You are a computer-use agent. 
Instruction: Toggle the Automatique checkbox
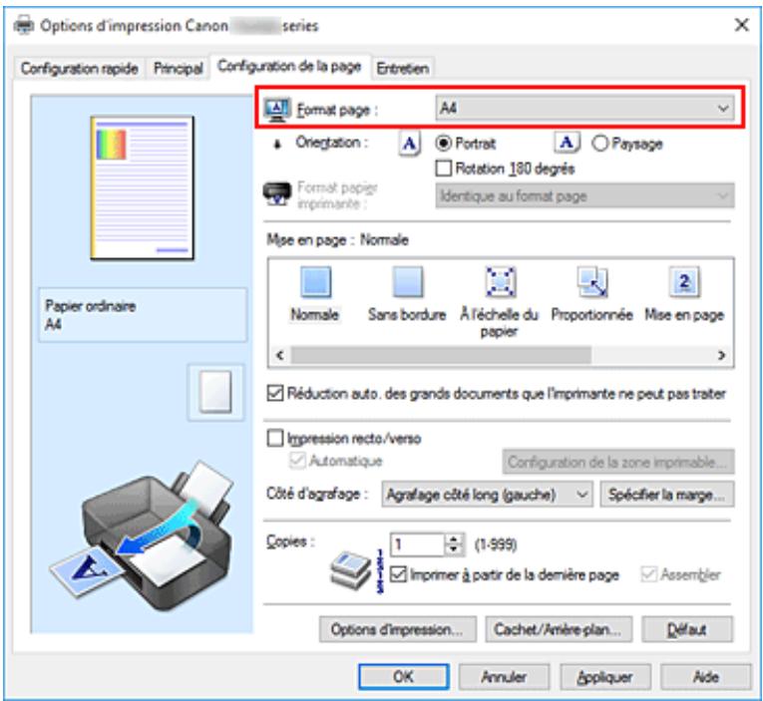[297, 461]
